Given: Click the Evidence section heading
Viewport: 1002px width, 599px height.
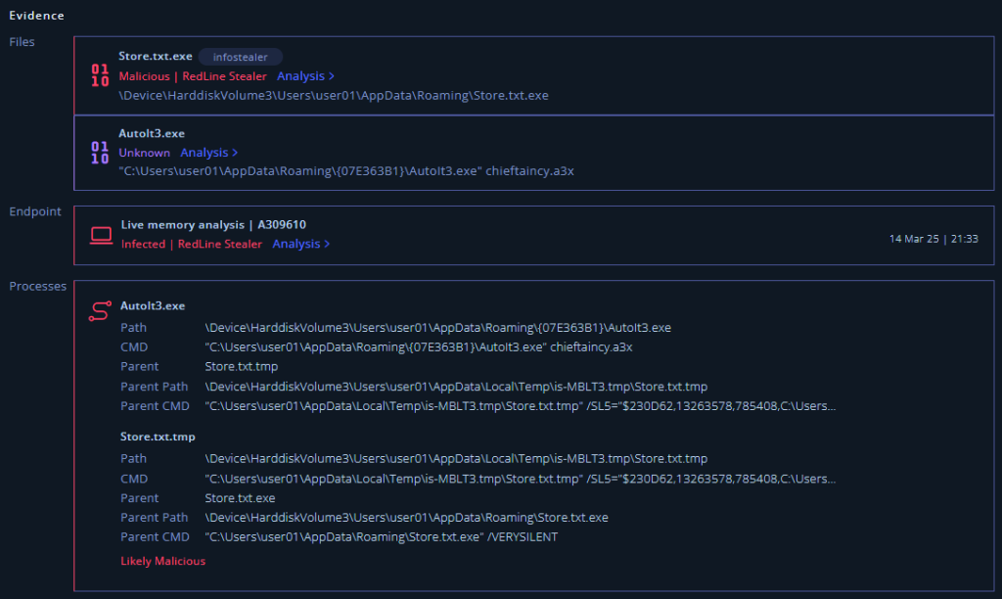Looking at the screenshot, I should click(36, 16).
